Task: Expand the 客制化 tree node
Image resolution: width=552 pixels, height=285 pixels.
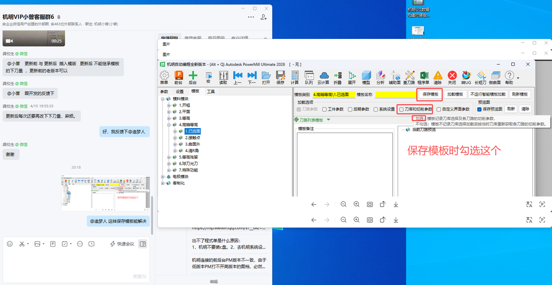Action: (x=162, y=183)
